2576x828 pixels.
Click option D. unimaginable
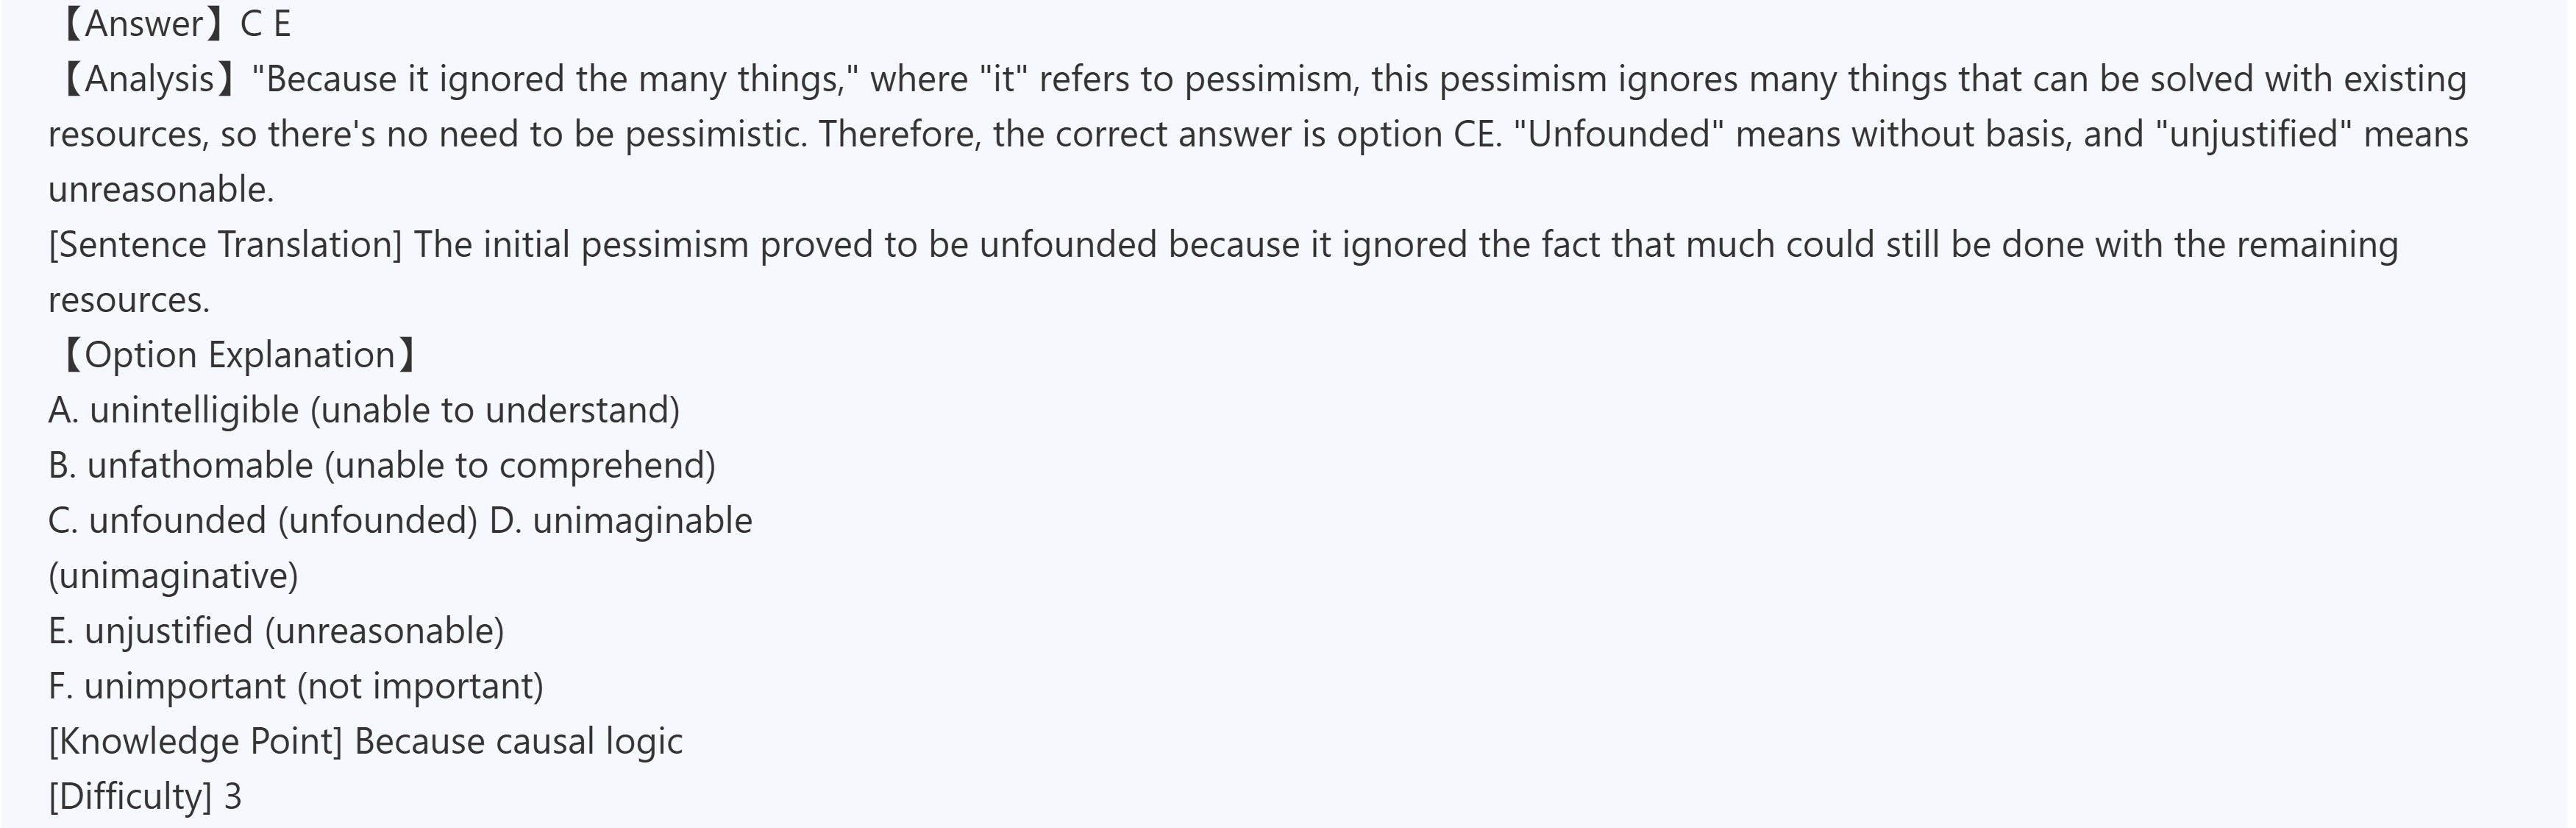point(621,521)
